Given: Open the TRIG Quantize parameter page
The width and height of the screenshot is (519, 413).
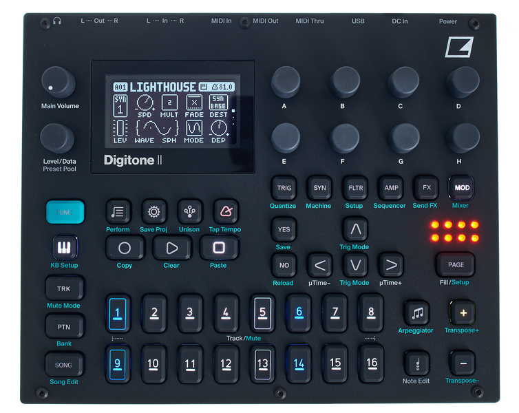Looking at the screenshot, I should [x=284, y=188].
